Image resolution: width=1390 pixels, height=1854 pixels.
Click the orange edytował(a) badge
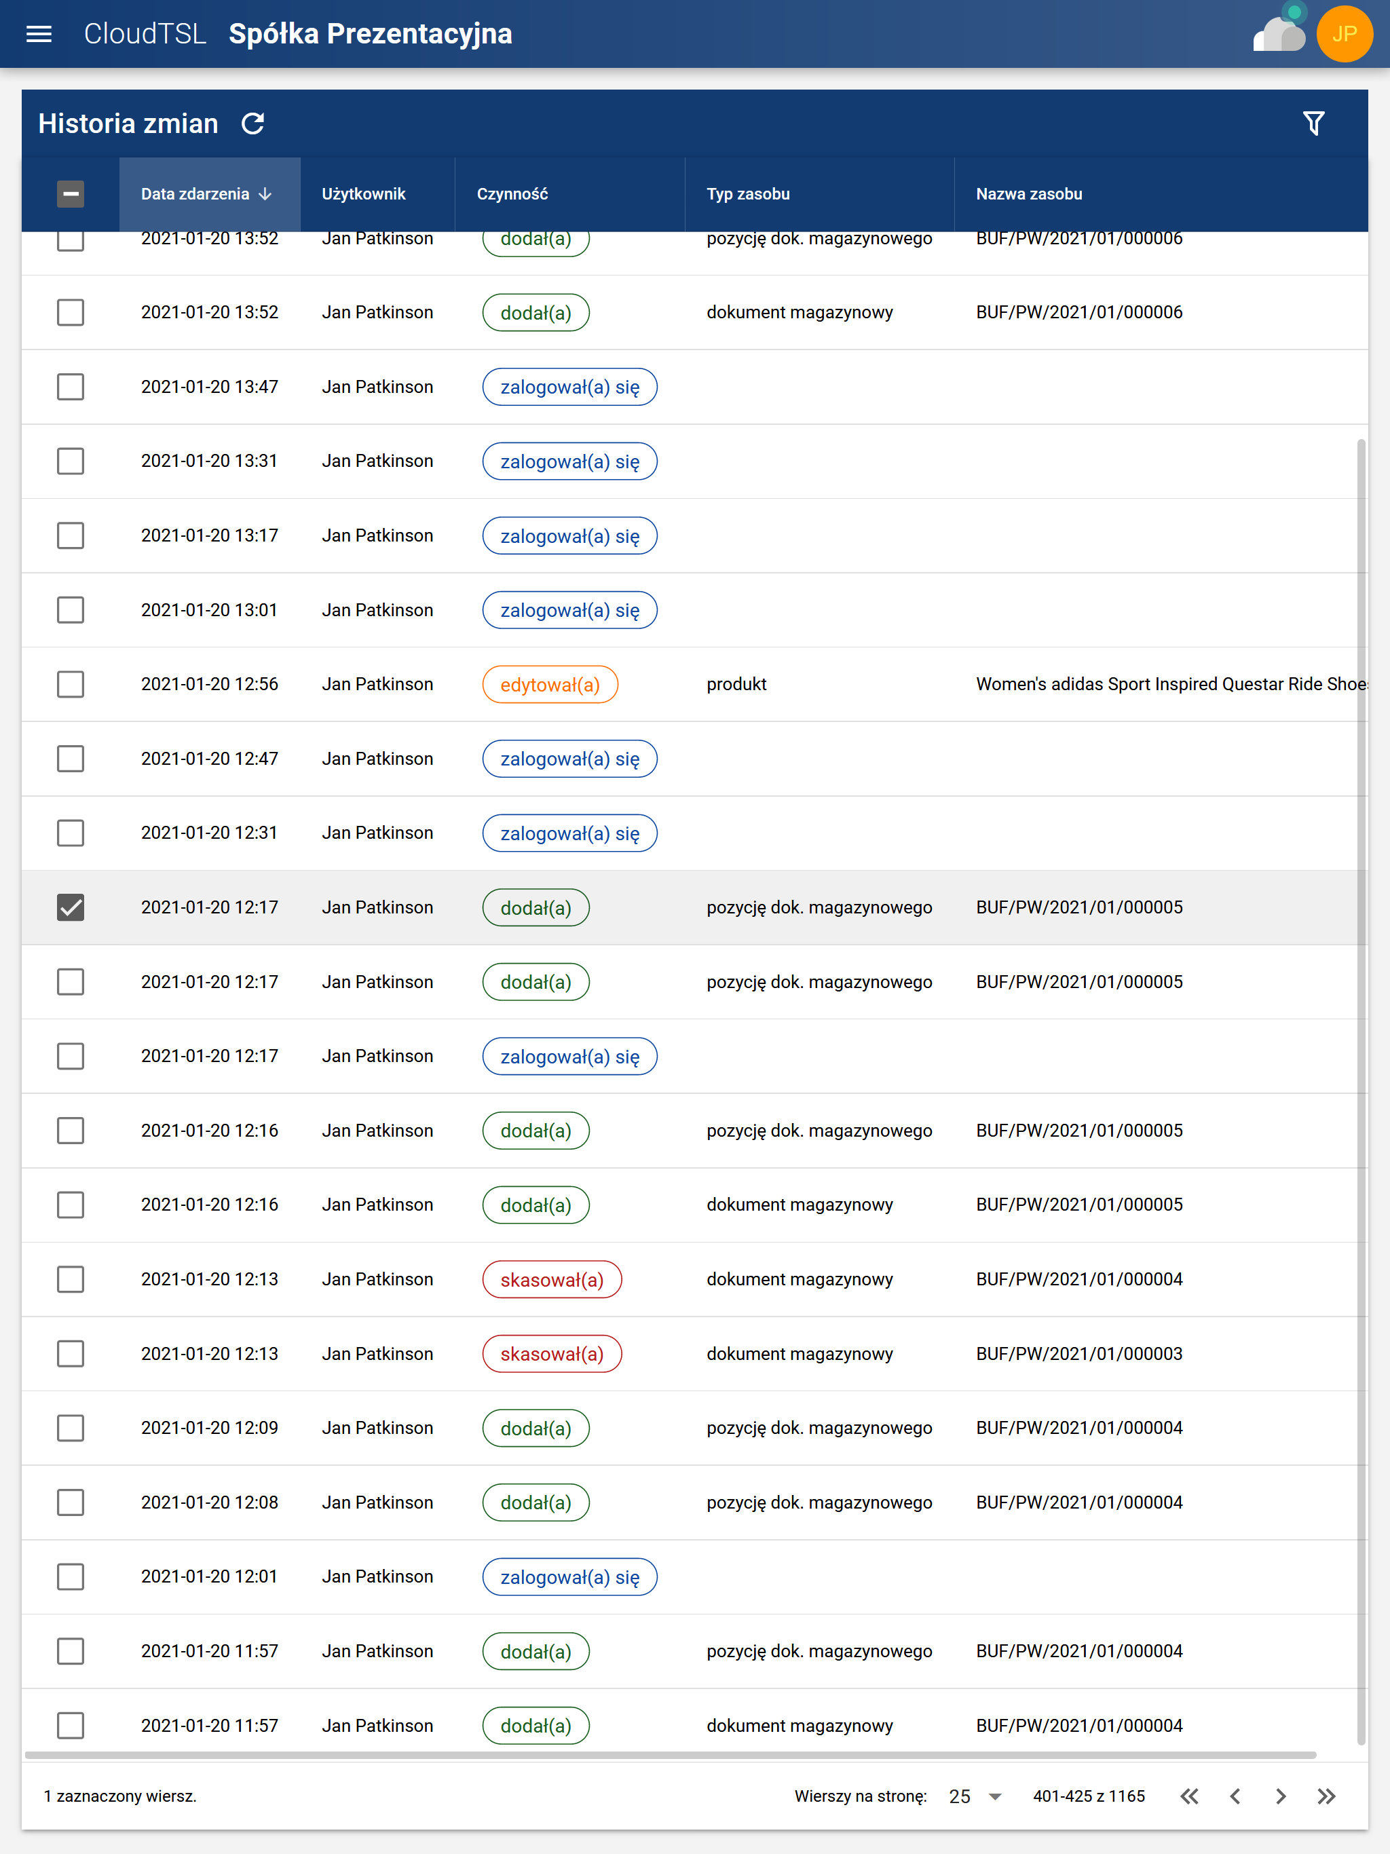pos(550,685)
